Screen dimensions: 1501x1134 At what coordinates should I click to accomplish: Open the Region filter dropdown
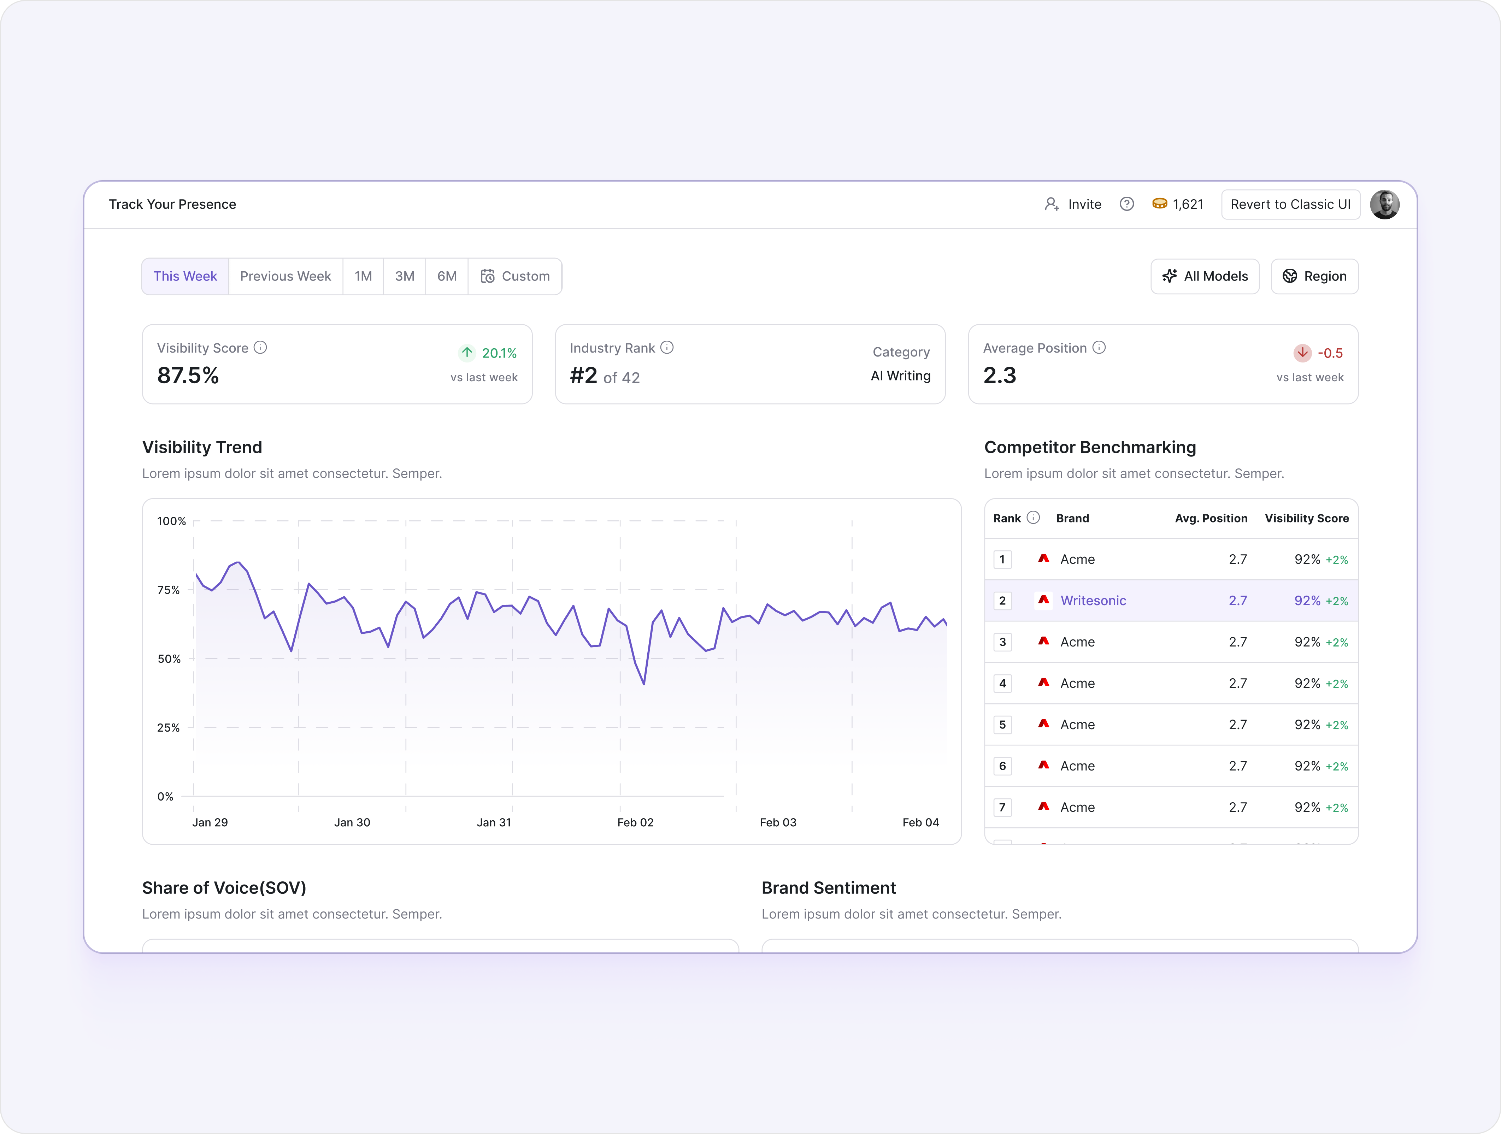[x=1314, y=276]
